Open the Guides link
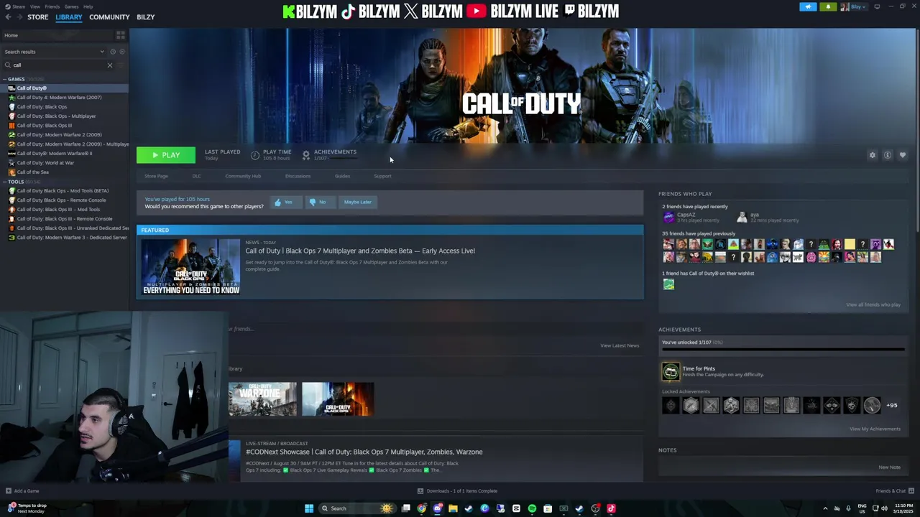Image resolution: width=920 pixels, height=517 pixels. point(342,176)
